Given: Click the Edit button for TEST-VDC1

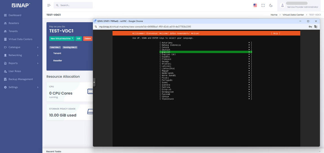Looking at the screenshot, I should pos(79,38).
